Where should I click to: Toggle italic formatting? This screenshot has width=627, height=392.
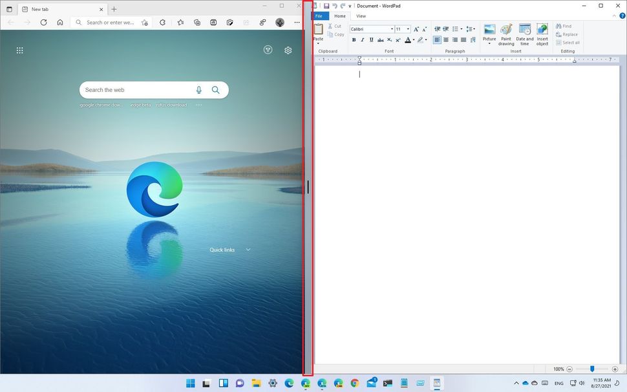(363, 39)
